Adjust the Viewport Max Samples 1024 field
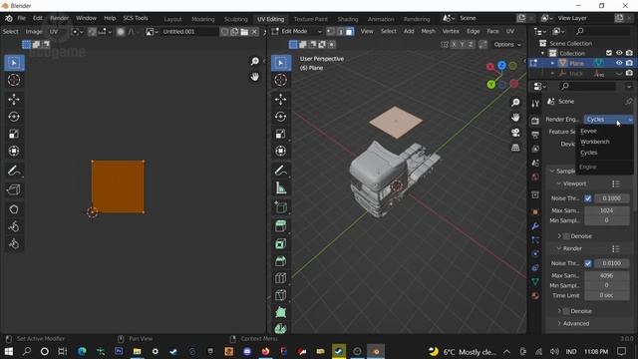Screen dimensions: 638x359 pyautogui.click(x=607, y=210)
